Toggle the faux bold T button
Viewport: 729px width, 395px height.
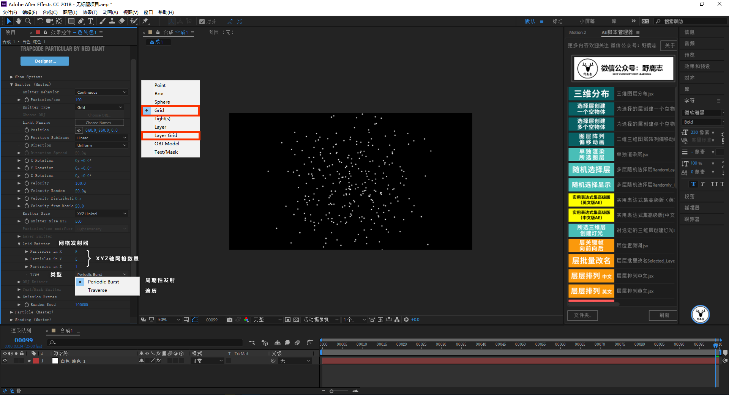694,184
